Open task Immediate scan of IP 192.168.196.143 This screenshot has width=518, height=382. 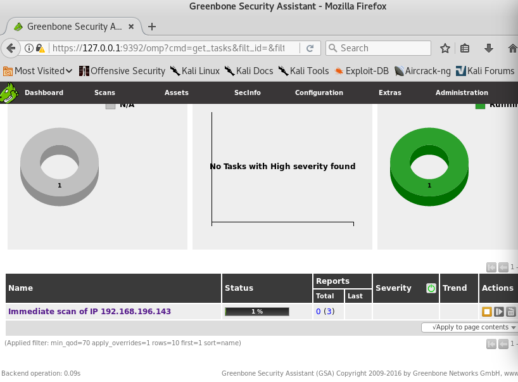pyautogui.click(x=89, y=312)
